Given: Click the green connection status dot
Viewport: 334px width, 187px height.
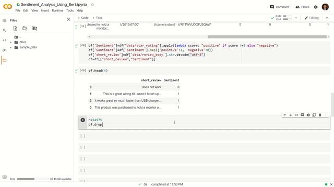Looking at the screenshot, I should click(x=326, y=184).
